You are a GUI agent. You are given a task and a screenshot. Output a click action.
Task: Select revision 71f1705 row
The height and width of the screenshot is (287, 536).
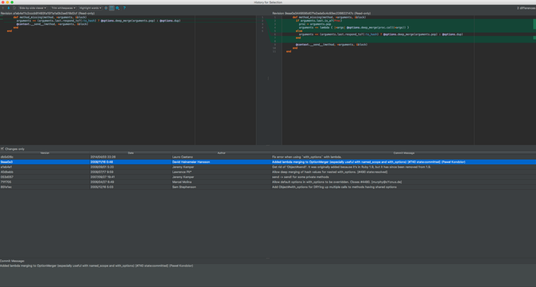tap(268, 182)
